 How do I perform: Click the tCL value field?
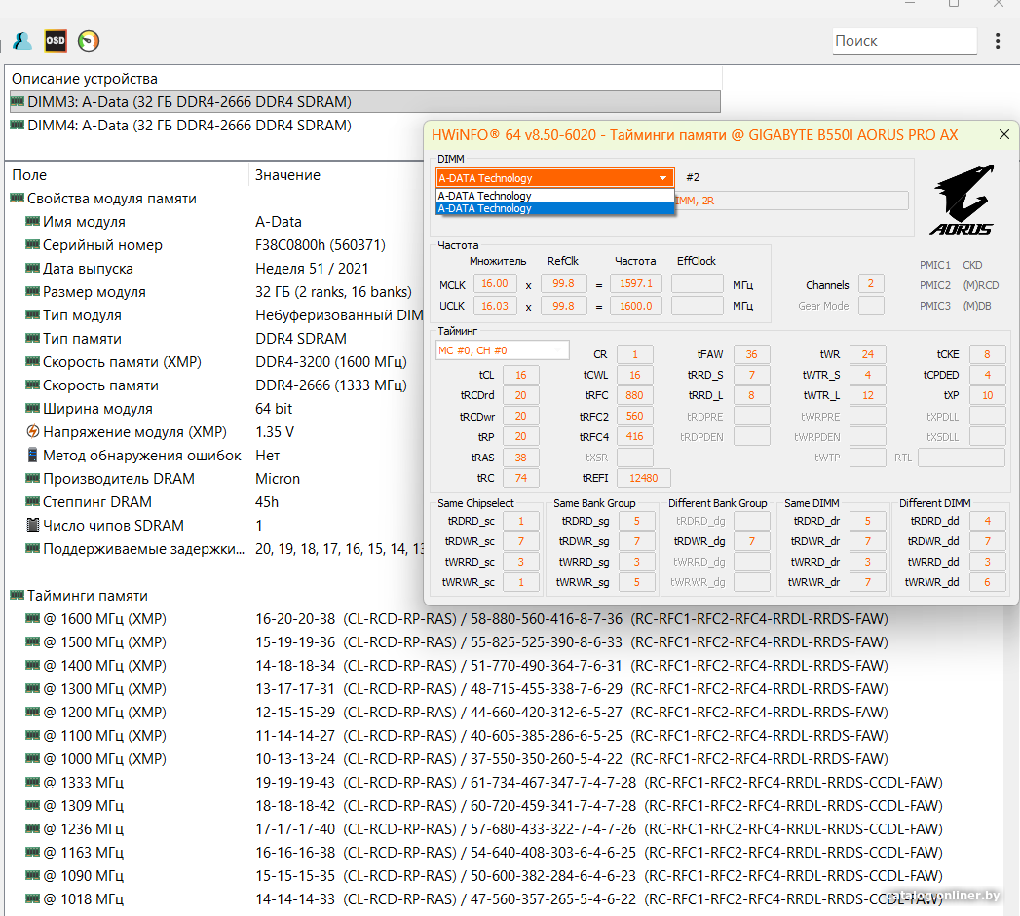click(520, 375)
